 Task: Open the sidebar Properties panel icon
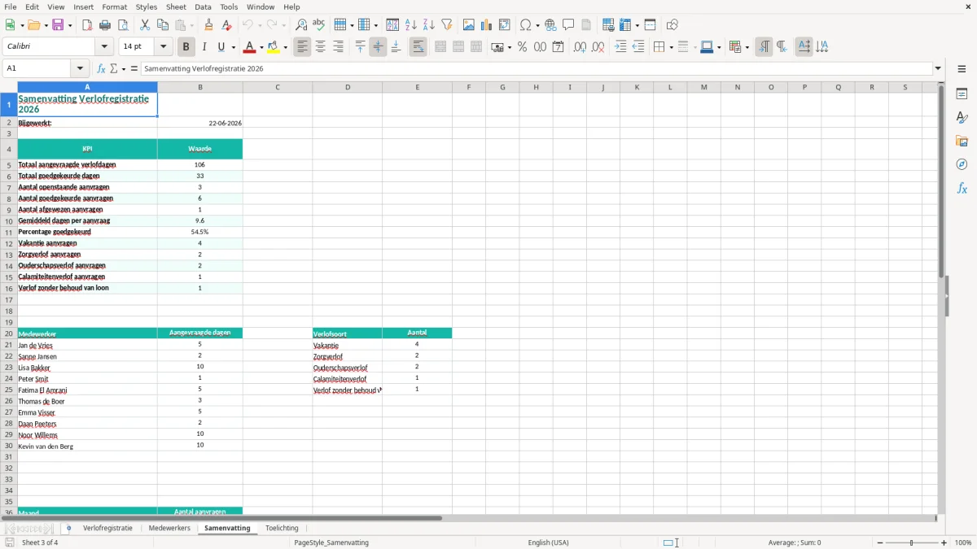coord(962,94)
